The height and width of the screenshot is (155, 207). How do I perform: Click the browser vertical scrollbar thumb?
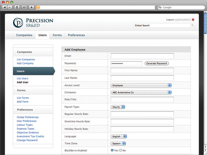[x=205, y=23]
